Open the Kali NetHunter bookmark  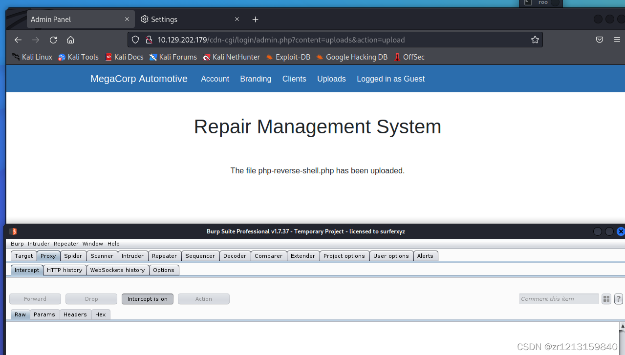click(x=231, y=57)
